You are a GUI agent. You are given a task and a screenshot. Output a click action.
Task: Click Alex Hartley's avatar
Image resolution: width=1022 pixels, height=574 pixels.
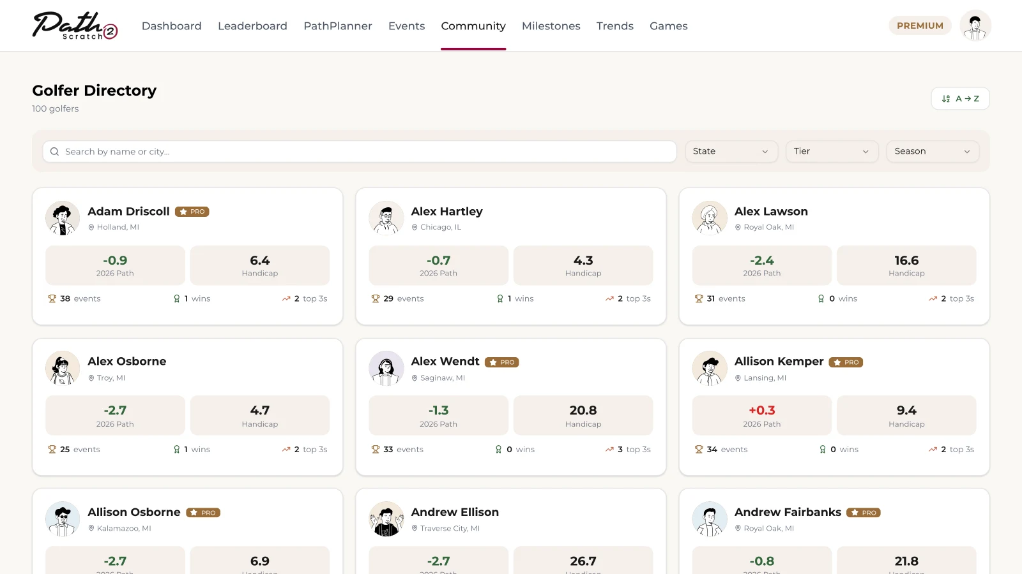coord(386,218)
